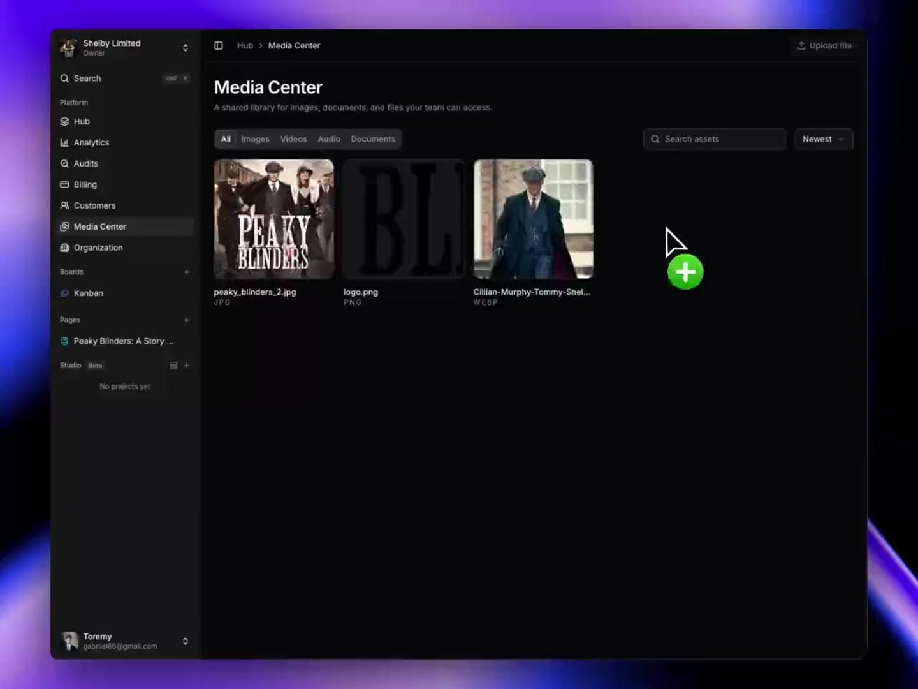918x689 pixels.
Task: Switch to the Documents tab
Action: pos(373,139)
